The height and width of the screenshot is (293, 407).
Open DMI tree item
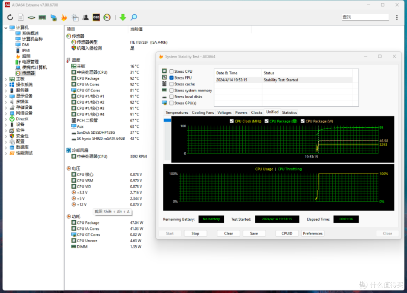click(26, 44)
